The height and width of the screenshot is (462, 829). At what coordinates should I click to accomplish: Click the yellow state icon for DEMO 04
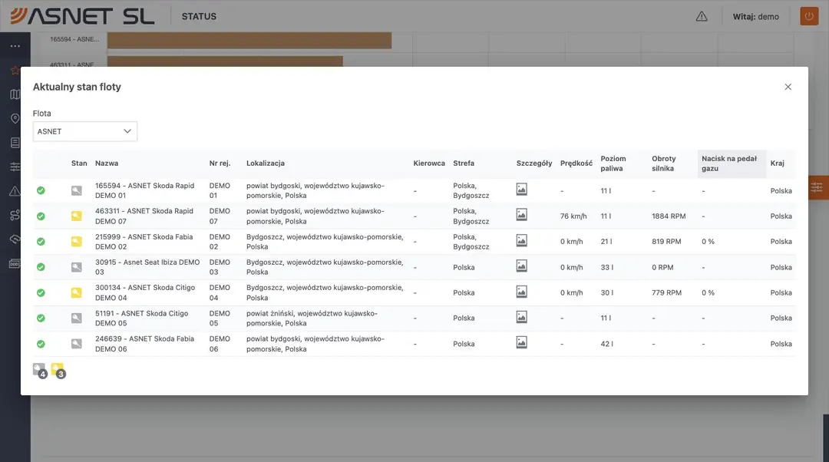coord(77,292)
